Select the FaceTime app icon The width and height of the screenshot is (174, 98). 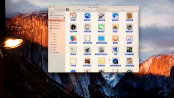tap(101, 27)
